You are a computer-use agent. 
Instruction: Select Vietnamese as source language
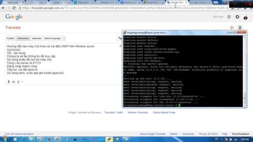click(23, 38)
